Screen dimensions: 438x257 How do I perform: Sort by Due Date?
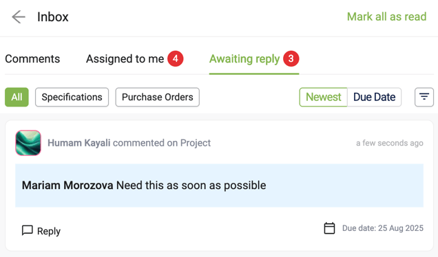click(x=375, y=97)
